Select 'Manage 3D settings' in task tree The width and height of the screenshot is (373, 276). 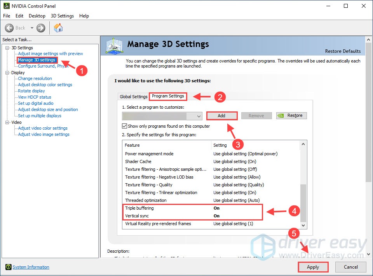(x=37, y=60)
